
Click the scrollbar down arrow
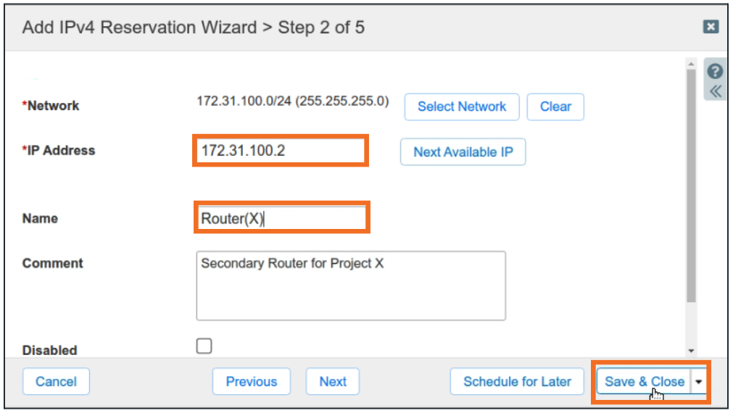(691, 351)
